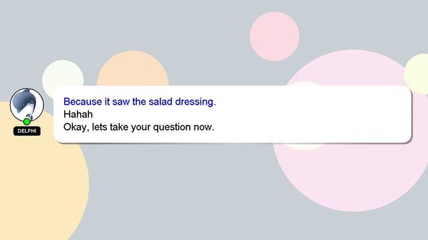Click the large pink circle on right
The width and height of the screenshot is (428, 240).
click(352, 177)
